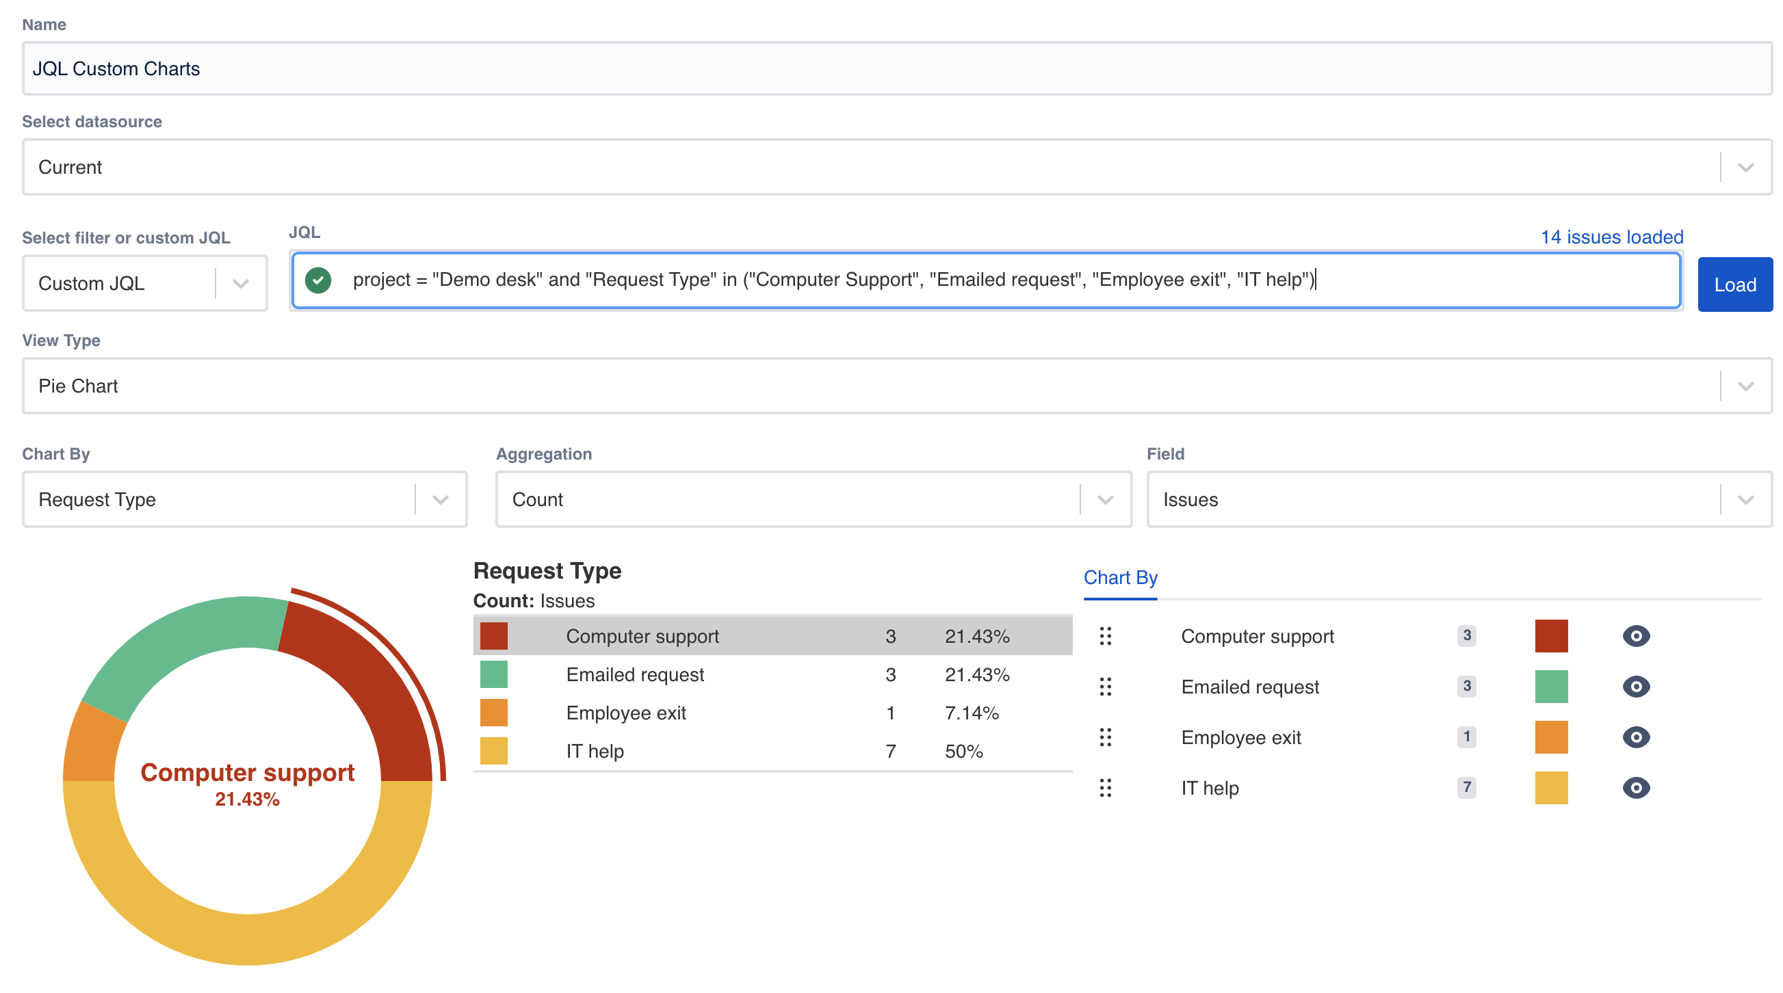Click the drag handle beside IT help
Image resolution: width=1783 pixels, height=993 pixels.
tap(1106, 787)
